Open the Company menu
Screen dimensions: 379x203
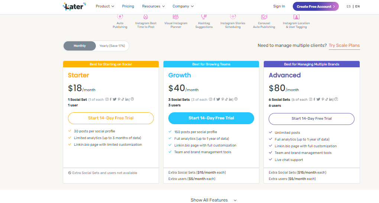point(183,6)
